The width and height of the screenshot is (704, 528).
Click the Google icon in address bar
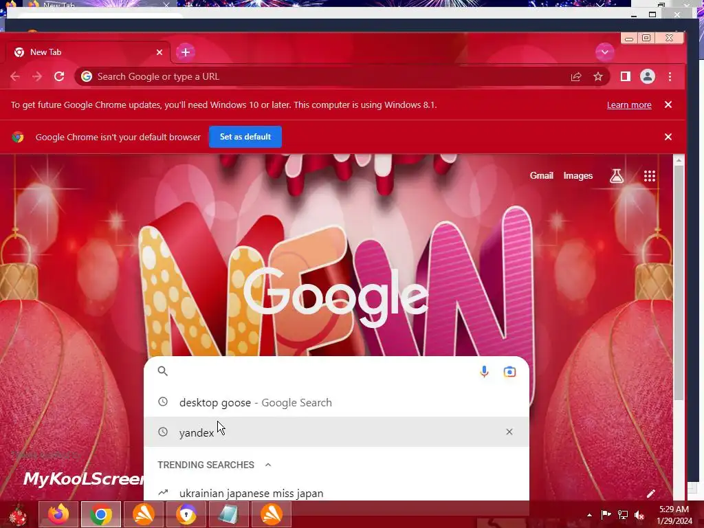click(86, 76)
